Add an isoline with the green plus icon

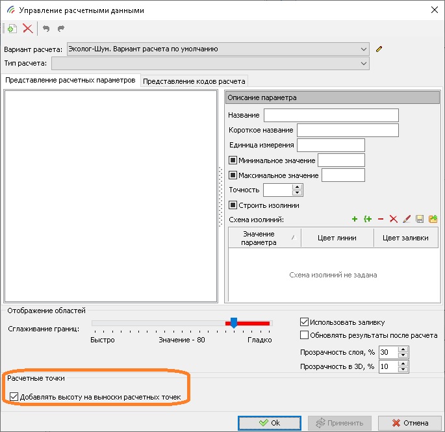355,220
